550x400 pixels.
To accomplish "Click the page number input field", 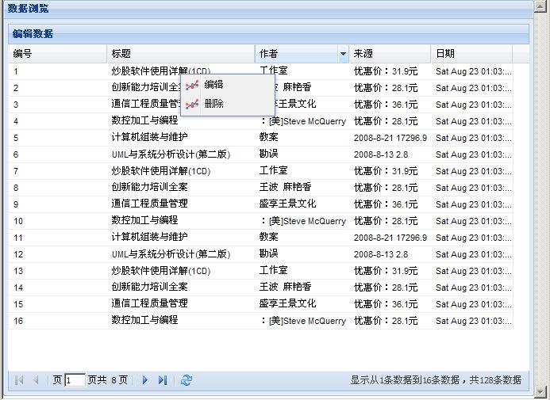I will point(75,380).
